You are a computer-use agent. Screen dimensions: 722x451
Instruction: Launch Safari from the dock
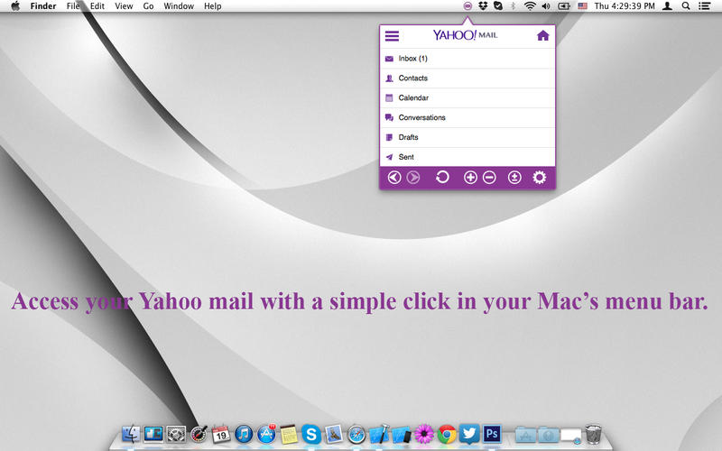(x=356, y=434)
